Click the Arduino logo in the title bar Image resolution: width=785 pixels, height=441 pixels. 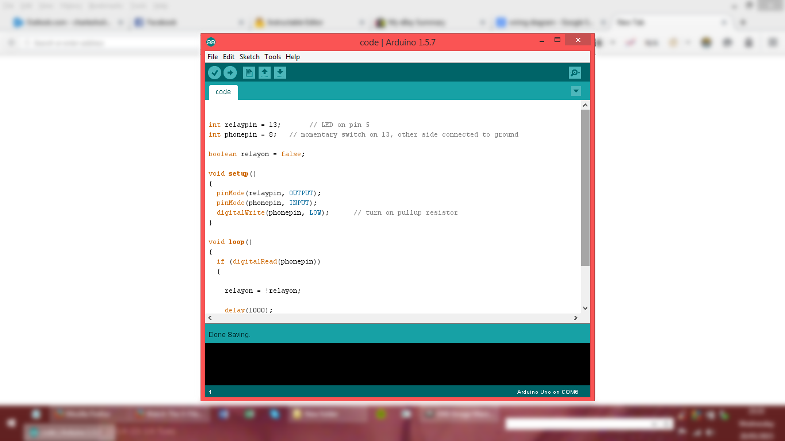[211, 42]
